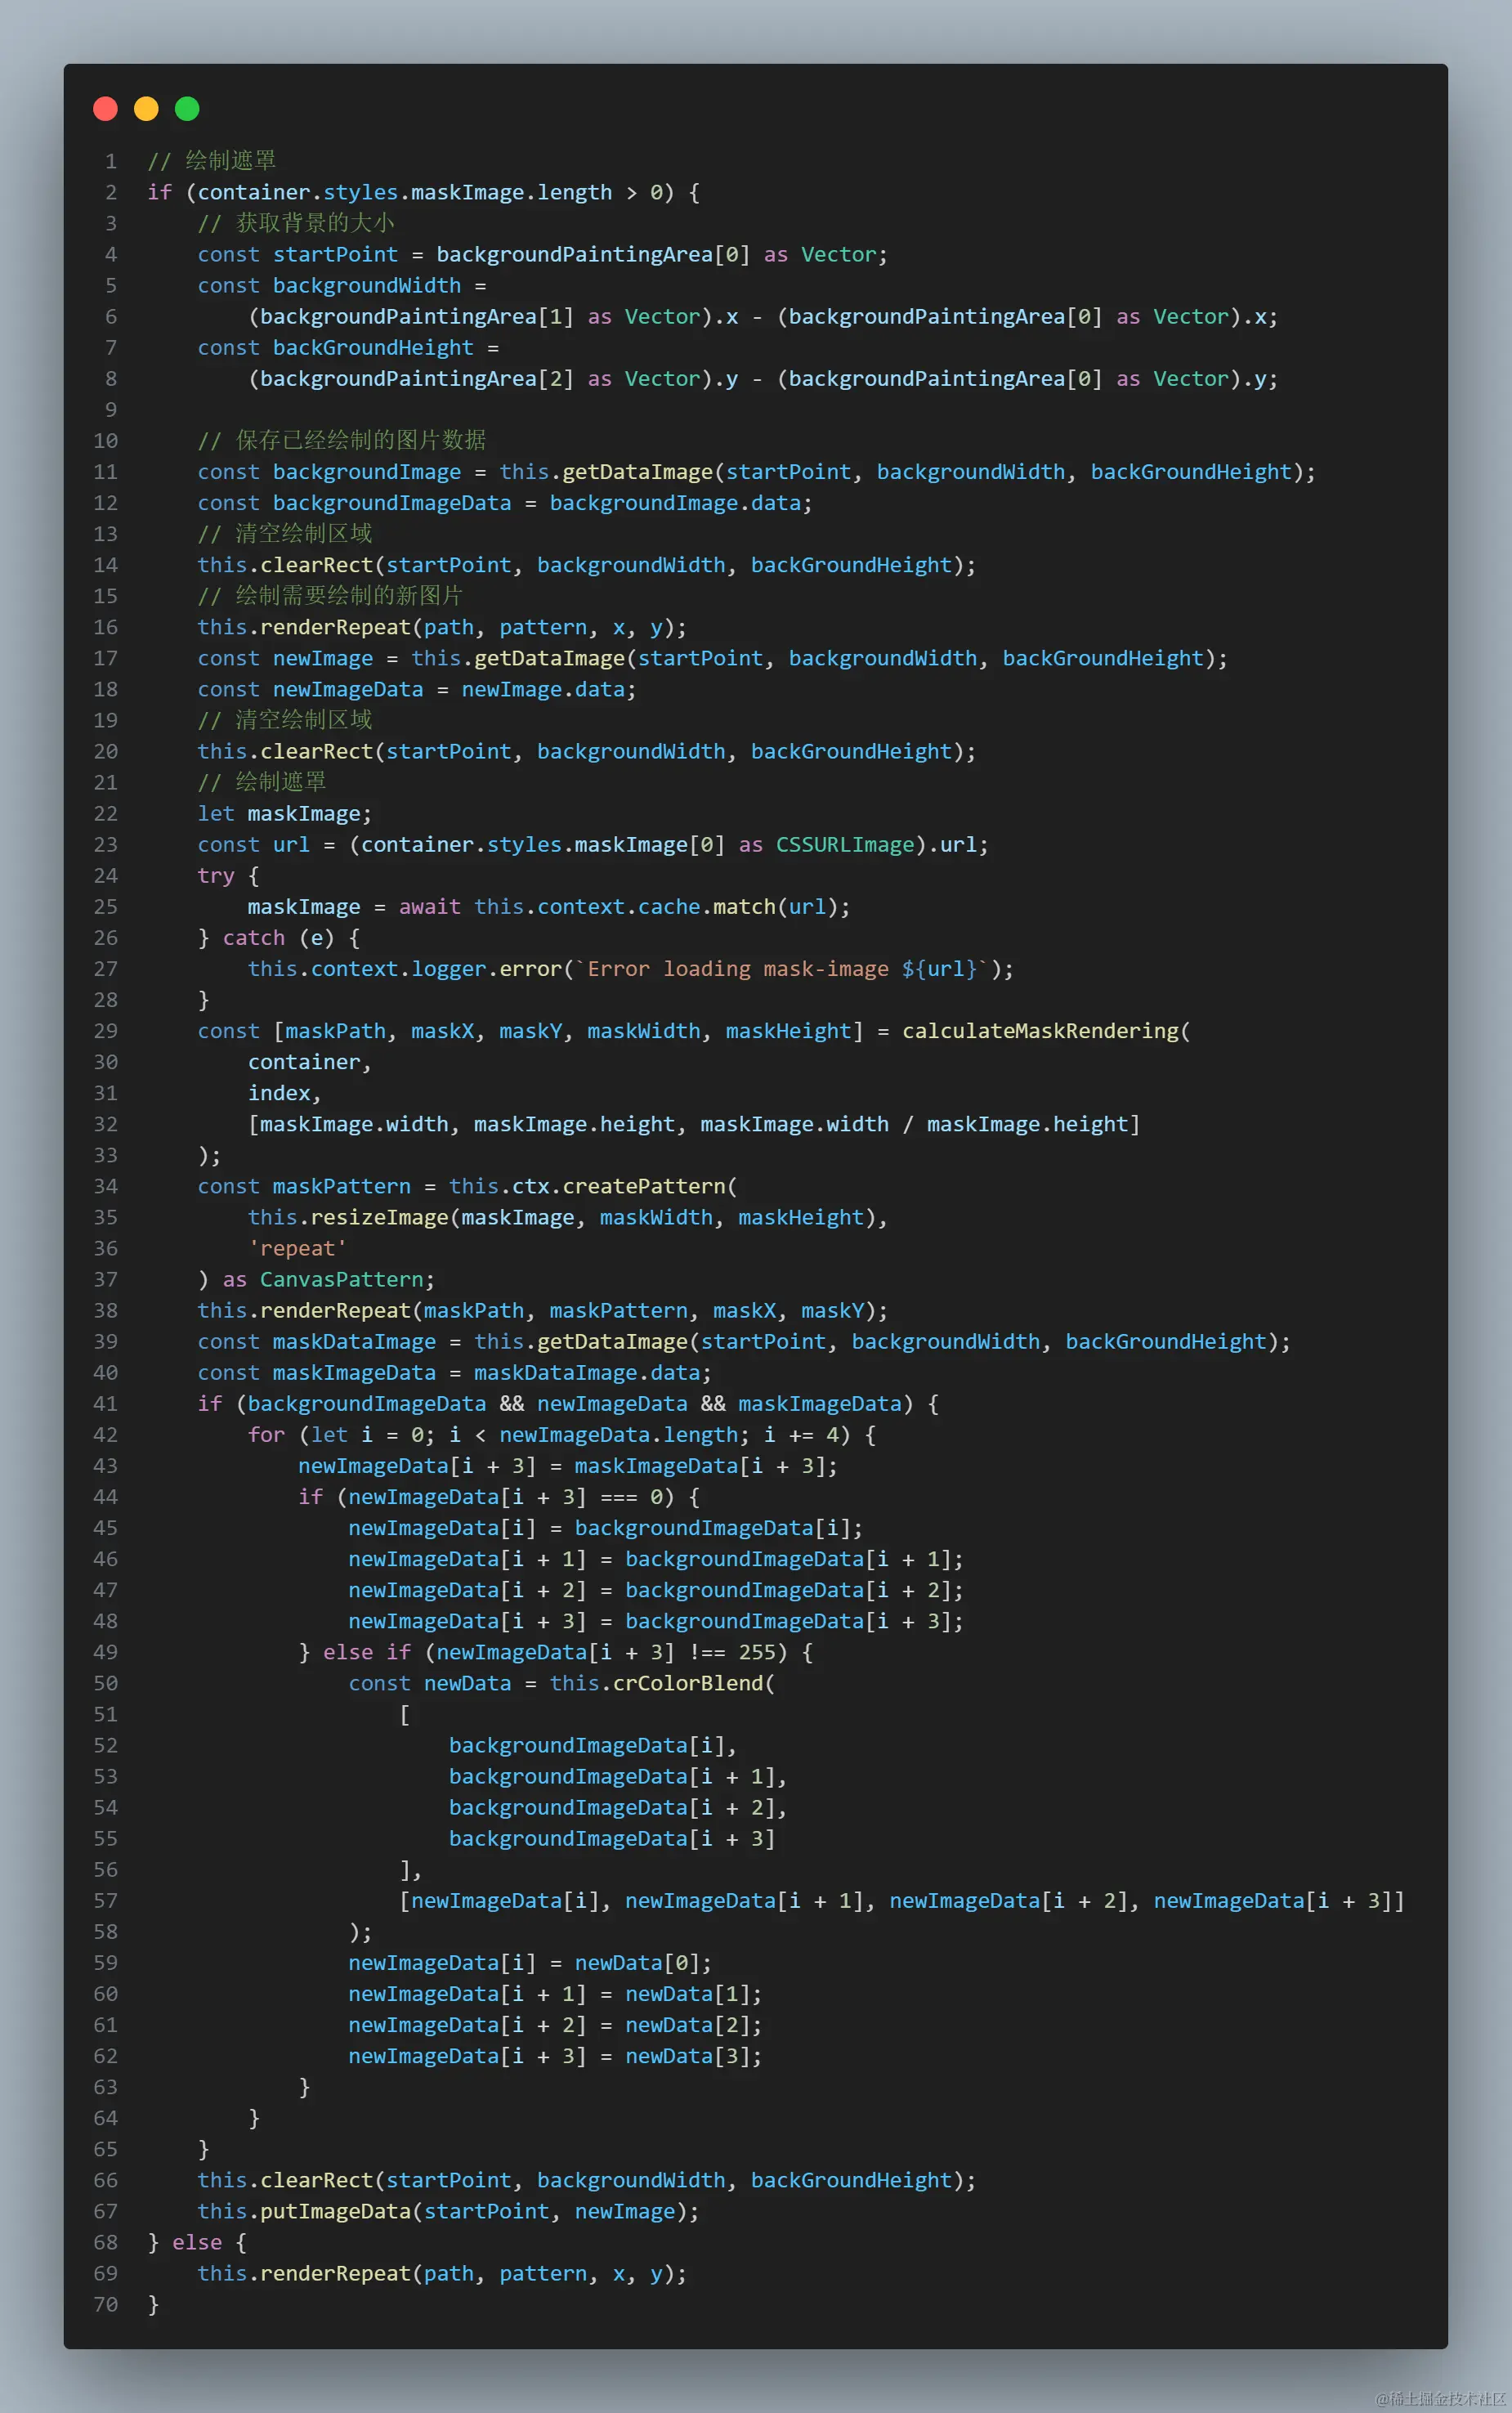1512x2413 pixels.
Task: Click the green maximize dot
Action: click(187, 108)
